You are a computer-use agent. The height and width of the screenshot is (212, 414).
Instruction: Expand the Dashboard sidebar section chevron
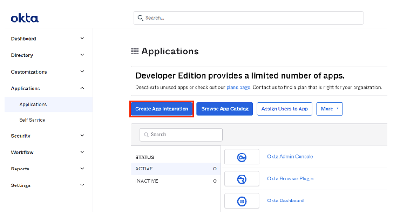[x=82, y=38]
